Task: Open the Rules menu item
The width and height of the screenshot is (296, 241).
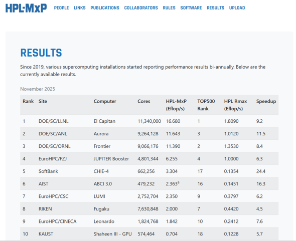Action: pyautogui.click(x=169, y=8)
